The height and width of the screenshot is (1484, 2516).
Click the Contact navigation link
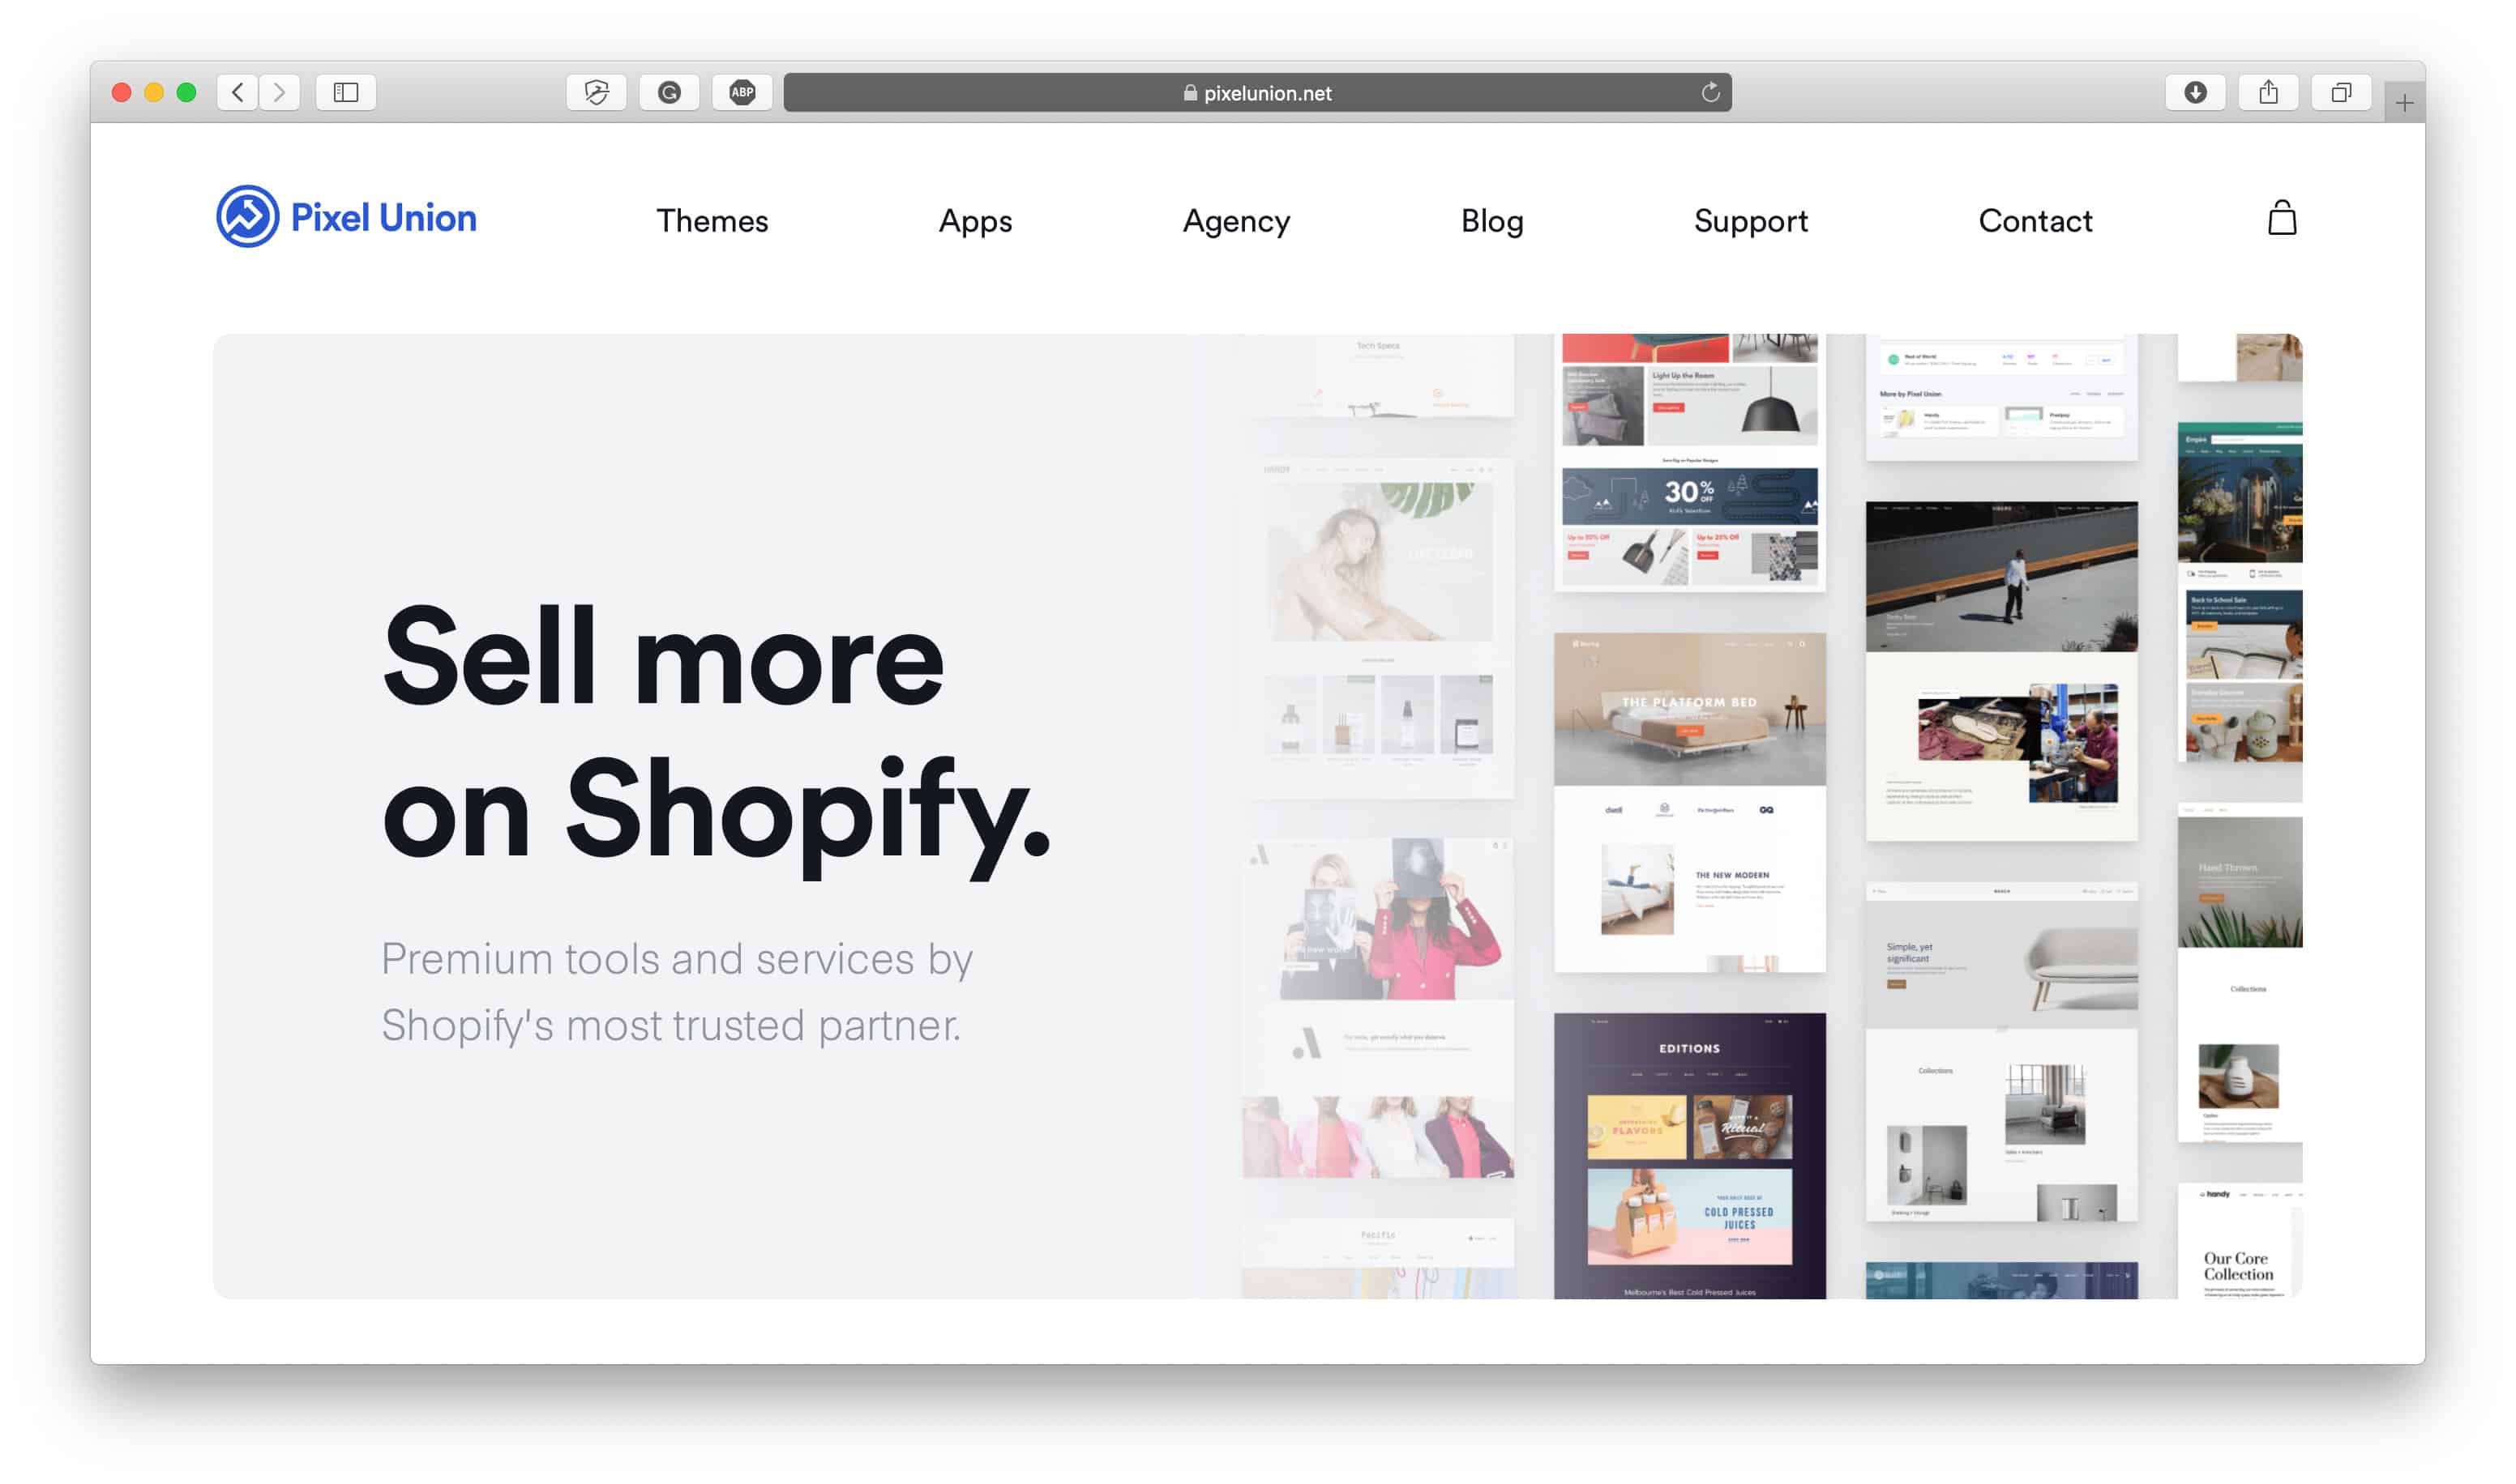point(2035,219)
